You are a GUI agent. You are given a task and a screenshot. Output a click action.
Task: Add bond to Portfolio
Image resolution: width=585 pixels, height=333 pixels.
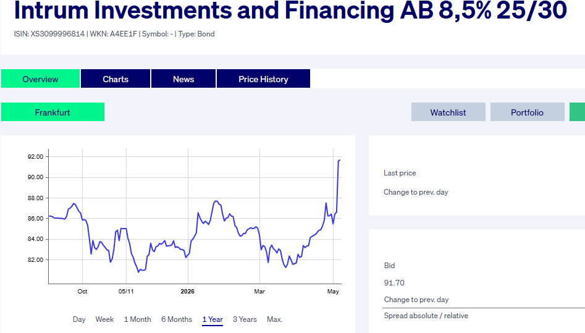pyautogui.click(x=527, y=112)
